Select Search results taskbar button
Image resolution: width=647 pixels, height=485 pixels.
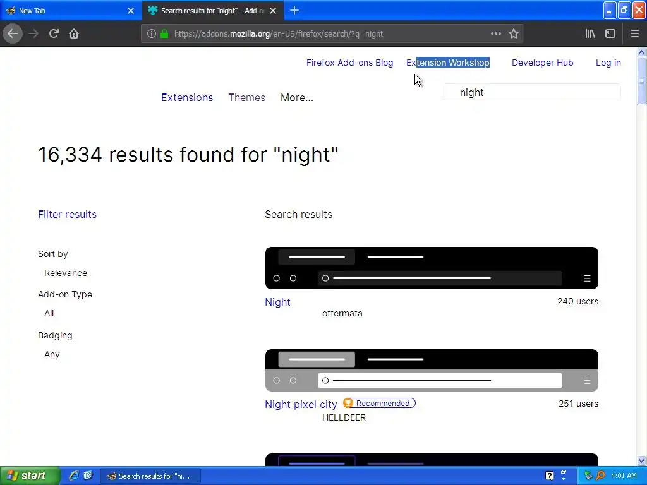coord(150,476)
